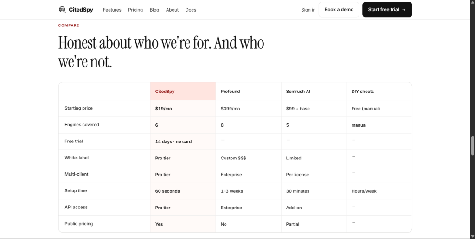This screenshot has width=475, height=239.
Task: Open the Features menu item
Action: 112,10
